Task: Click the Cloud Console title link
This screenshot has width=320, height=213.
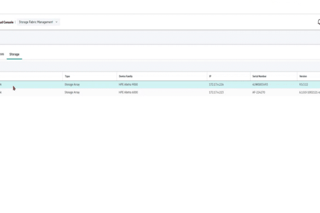Action: (7, 22)
